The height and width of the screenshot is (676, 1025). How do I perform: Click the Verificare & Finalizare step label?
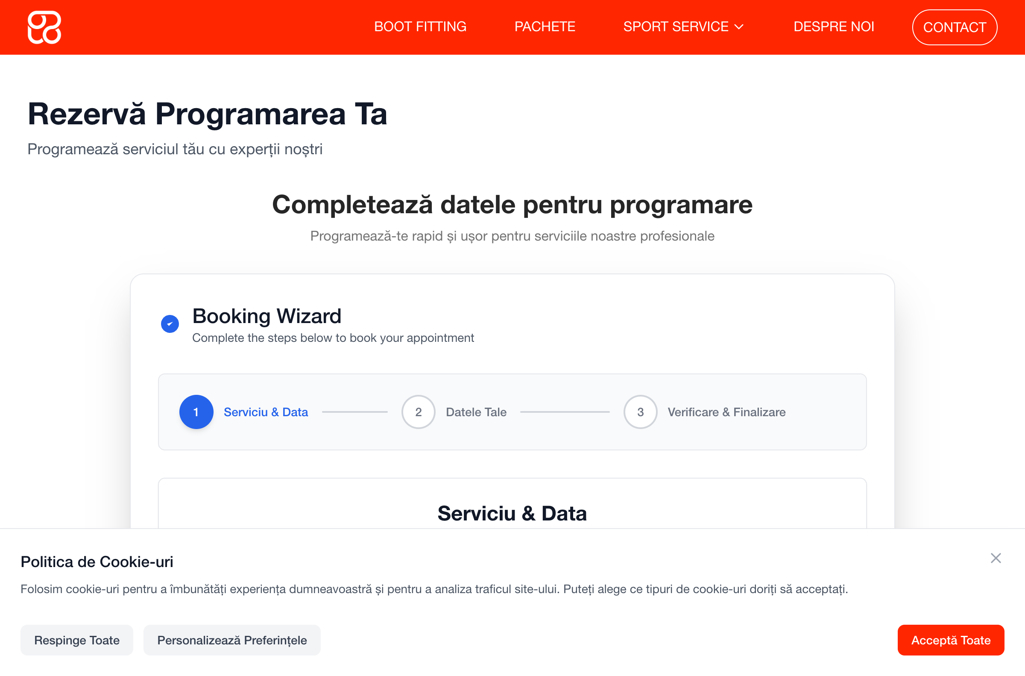point(726,412)
